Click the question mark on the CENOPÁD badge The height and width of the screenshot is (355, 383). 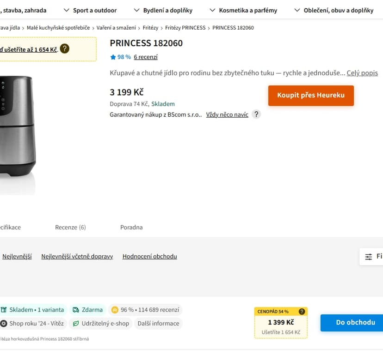point(303,312)
